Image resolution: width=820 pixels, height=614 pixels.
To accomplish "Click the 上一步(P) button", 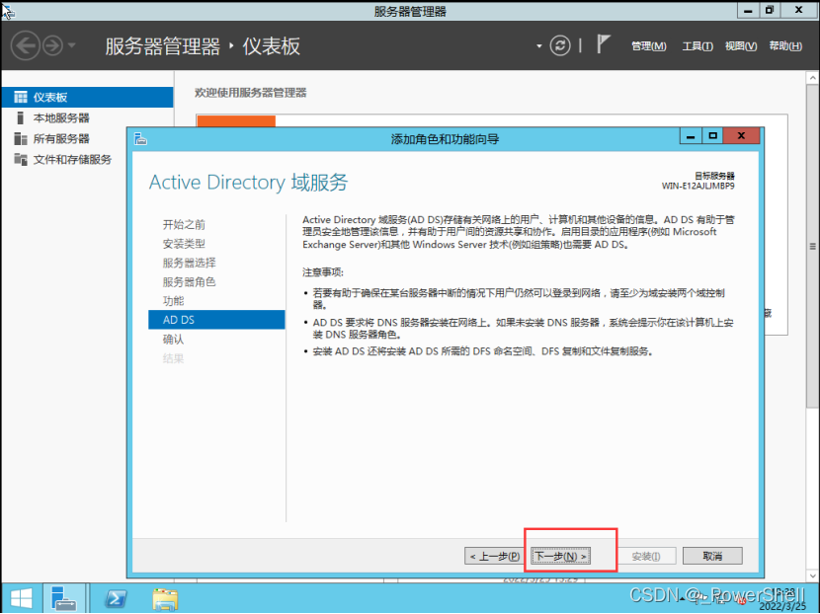I will pos(494,556).
